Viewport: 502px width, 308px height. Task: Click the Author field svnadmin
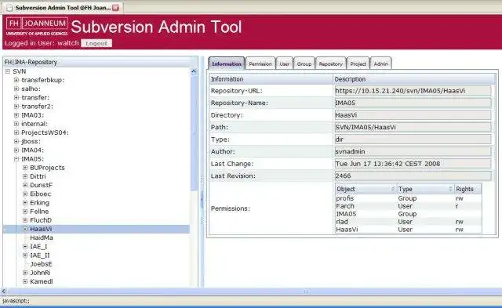(x=413, y=151)
